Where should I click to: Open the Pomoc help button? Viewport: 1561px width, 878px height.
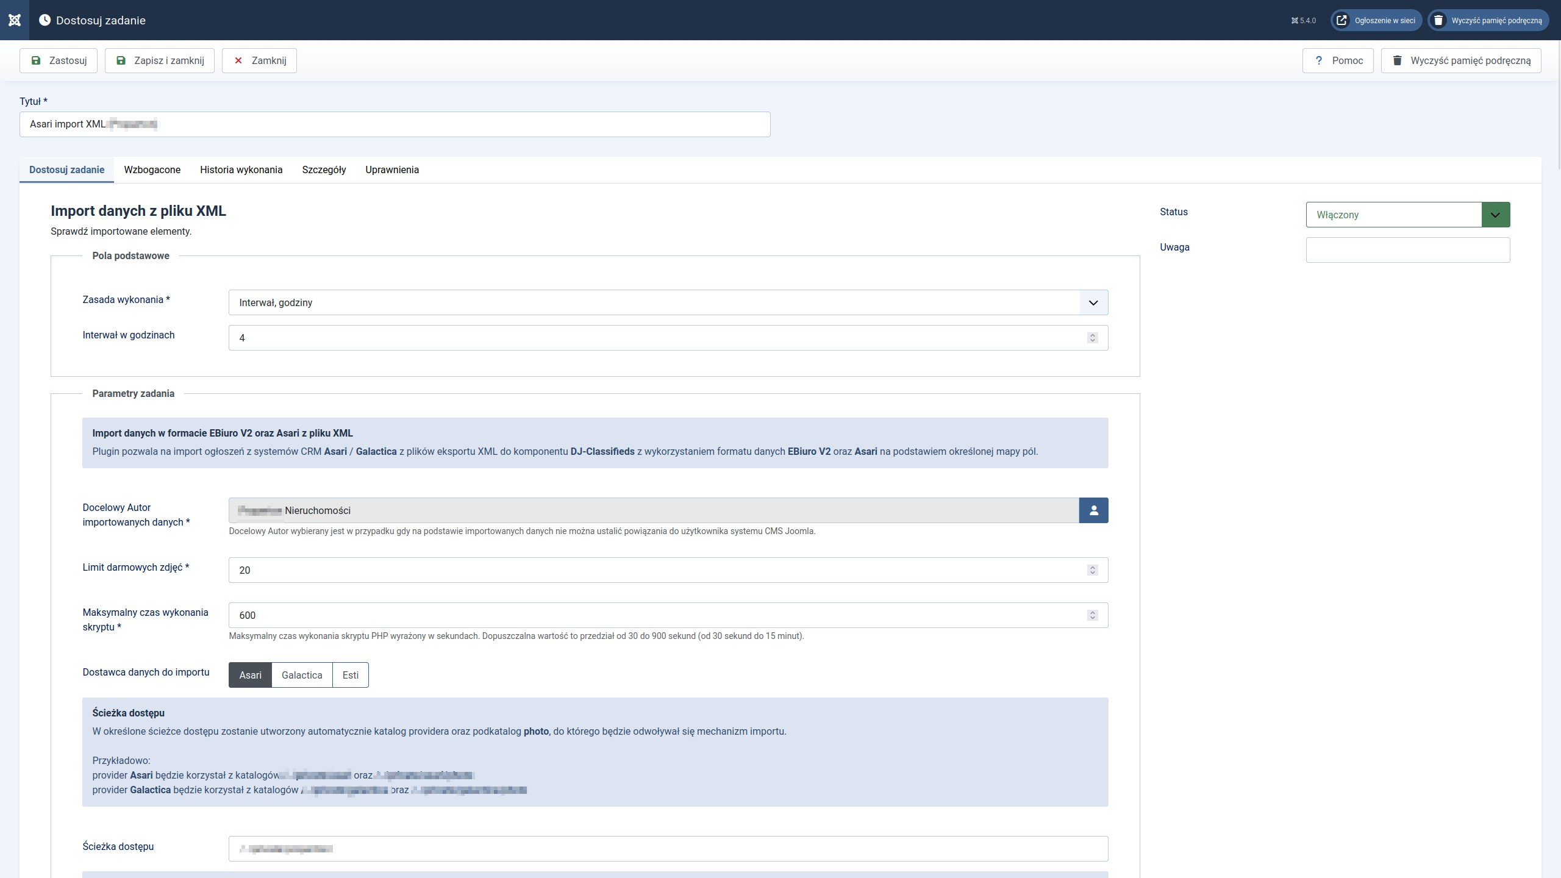tap(1338, 60)
